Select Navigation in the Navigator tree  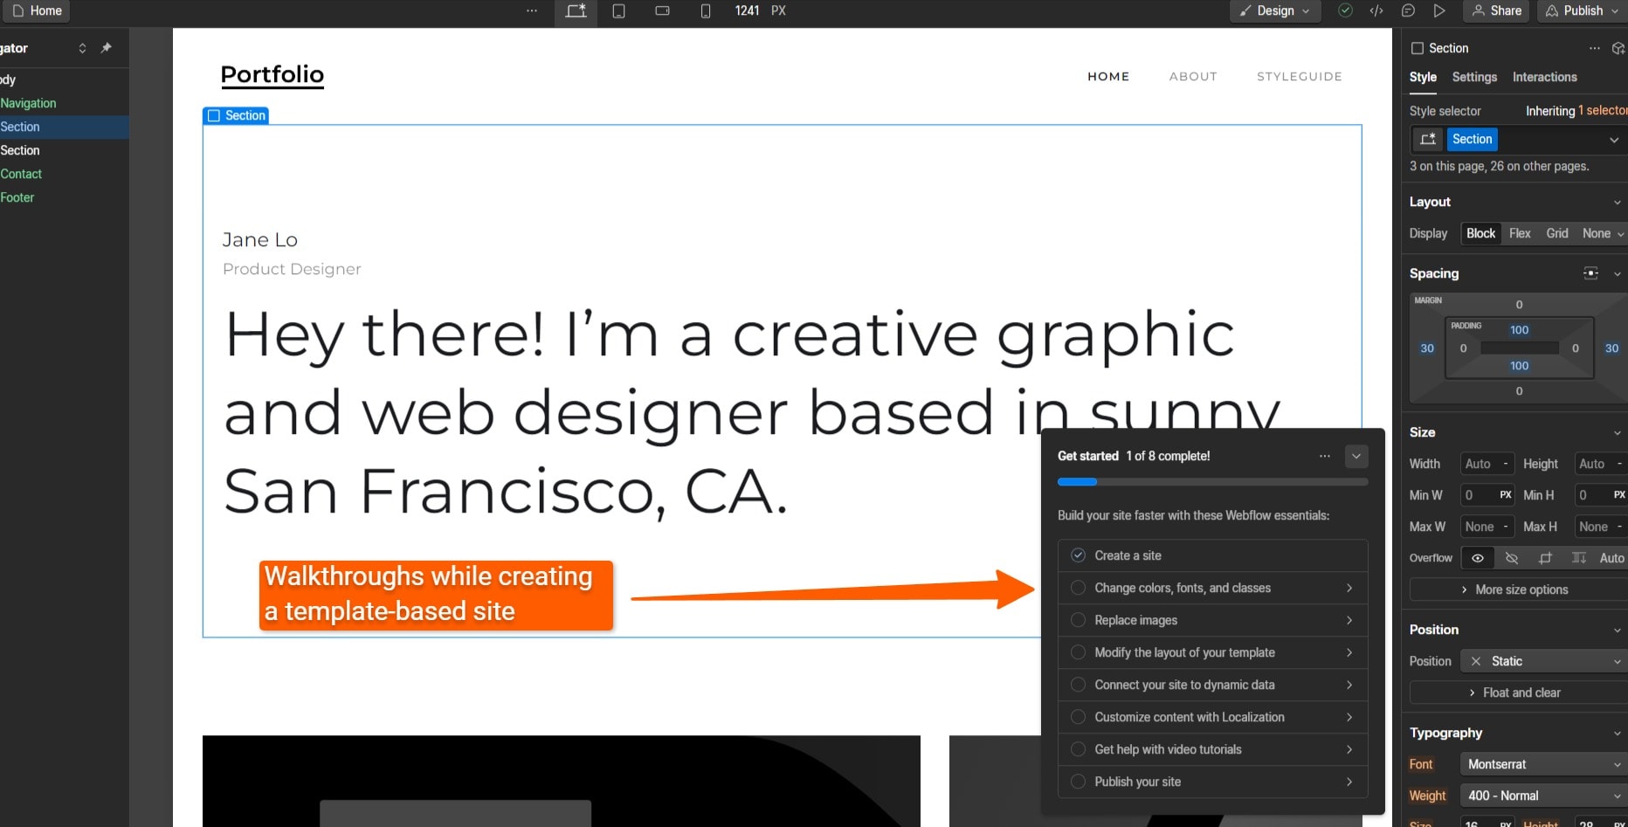click(28, 103)
